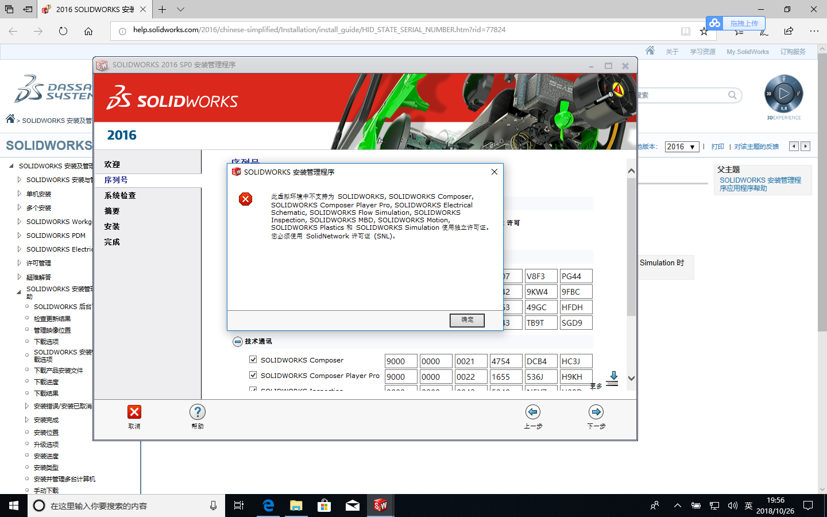Open volume control in system tray

732,506
